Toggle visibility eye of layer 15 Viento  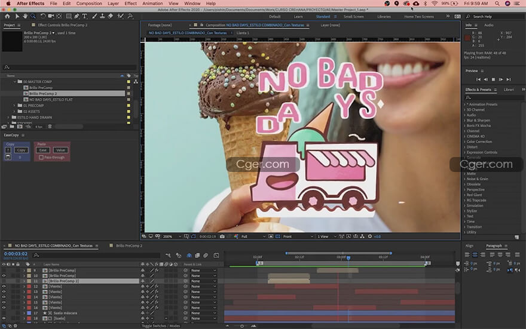(x=4, y=303)
